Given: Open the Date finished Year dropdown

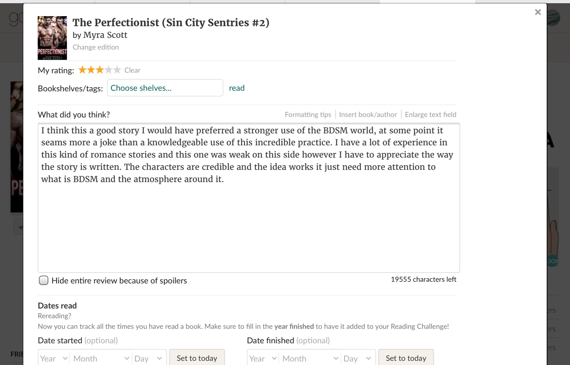Looking at the screenshot, I should tap(263, 358).
